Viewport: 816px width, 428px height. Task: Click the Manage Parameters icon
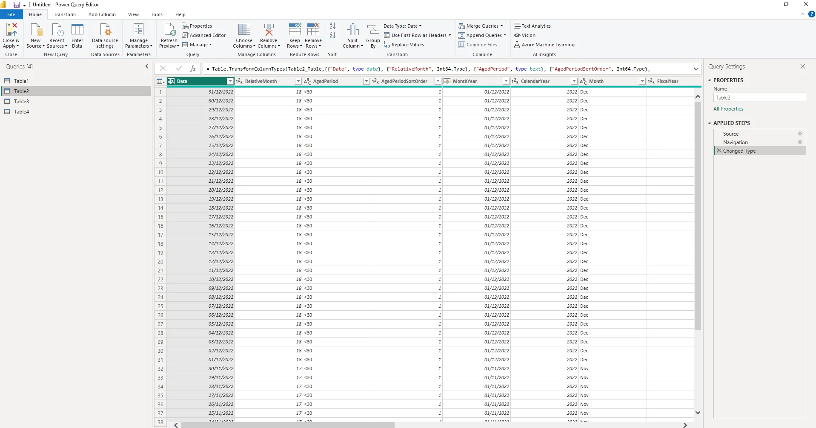[x=139, y=30]
